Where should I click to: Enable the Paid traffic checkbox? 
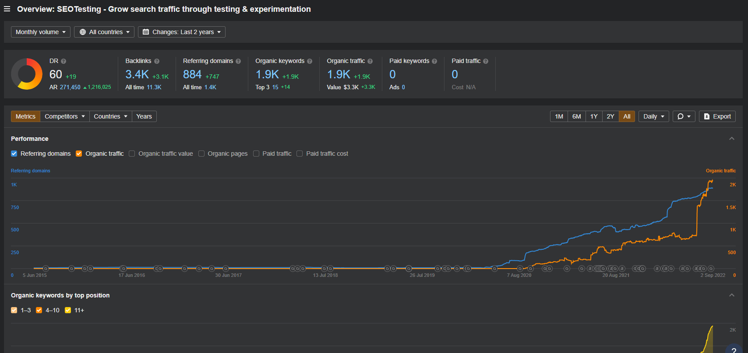(256, 154)
